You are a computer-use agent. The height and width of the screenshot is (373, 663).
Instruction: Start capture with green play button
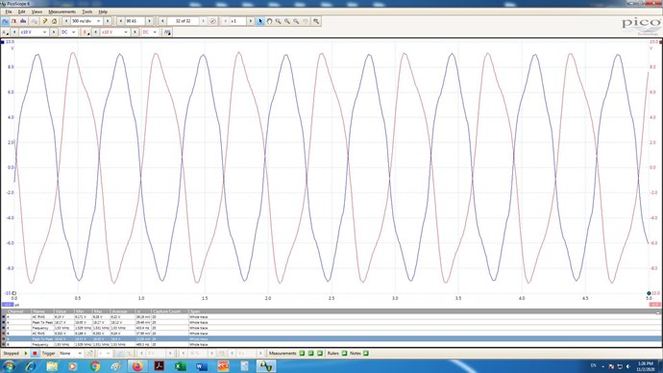point(26,353)
